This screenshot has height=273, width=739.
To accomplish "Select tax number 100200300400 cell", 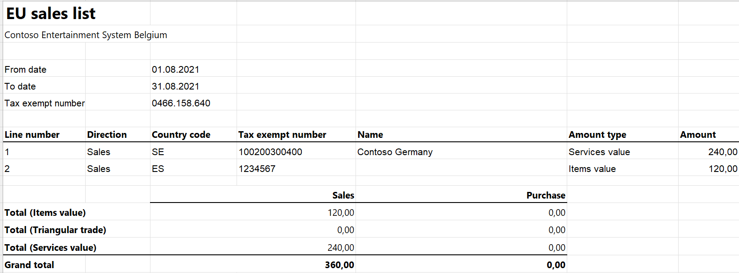I will pyautogui.click(x=270, y=152).
